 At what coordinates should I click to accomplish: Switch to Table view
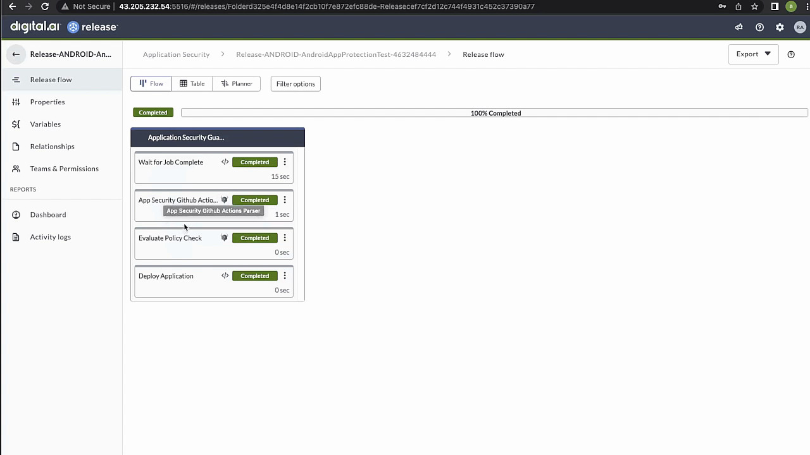pyautogui.click(x=192, y=83)
